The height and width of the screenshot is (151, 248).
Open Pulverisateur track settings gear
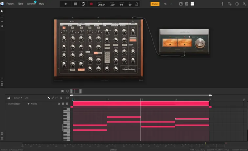coord(59,104)
